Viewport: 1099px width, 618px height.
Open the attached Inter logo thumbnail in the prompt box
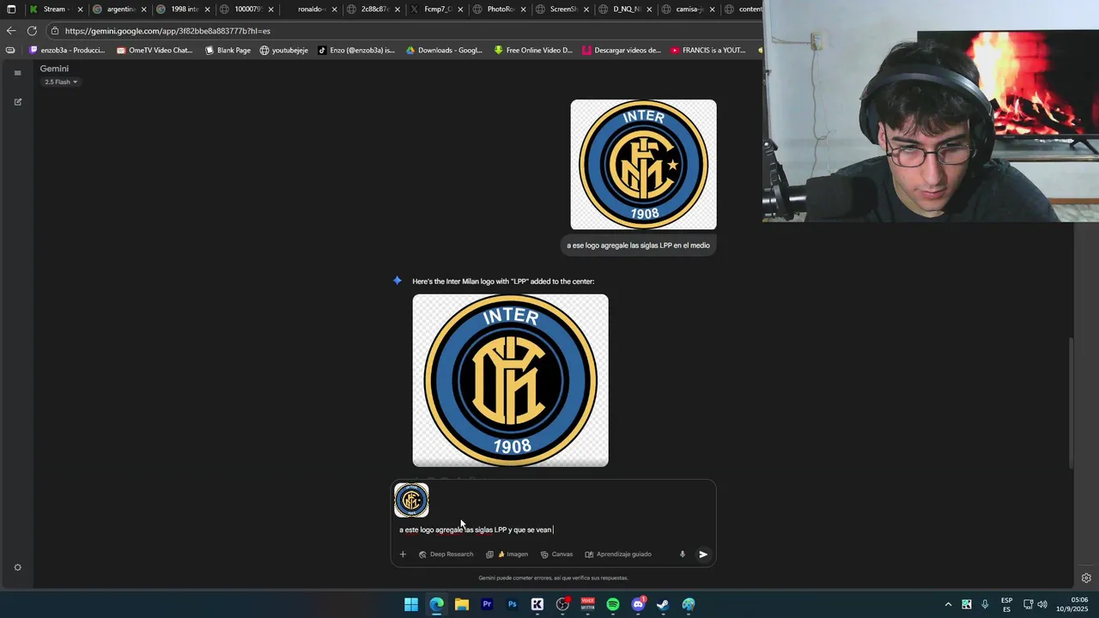[411, 500]
